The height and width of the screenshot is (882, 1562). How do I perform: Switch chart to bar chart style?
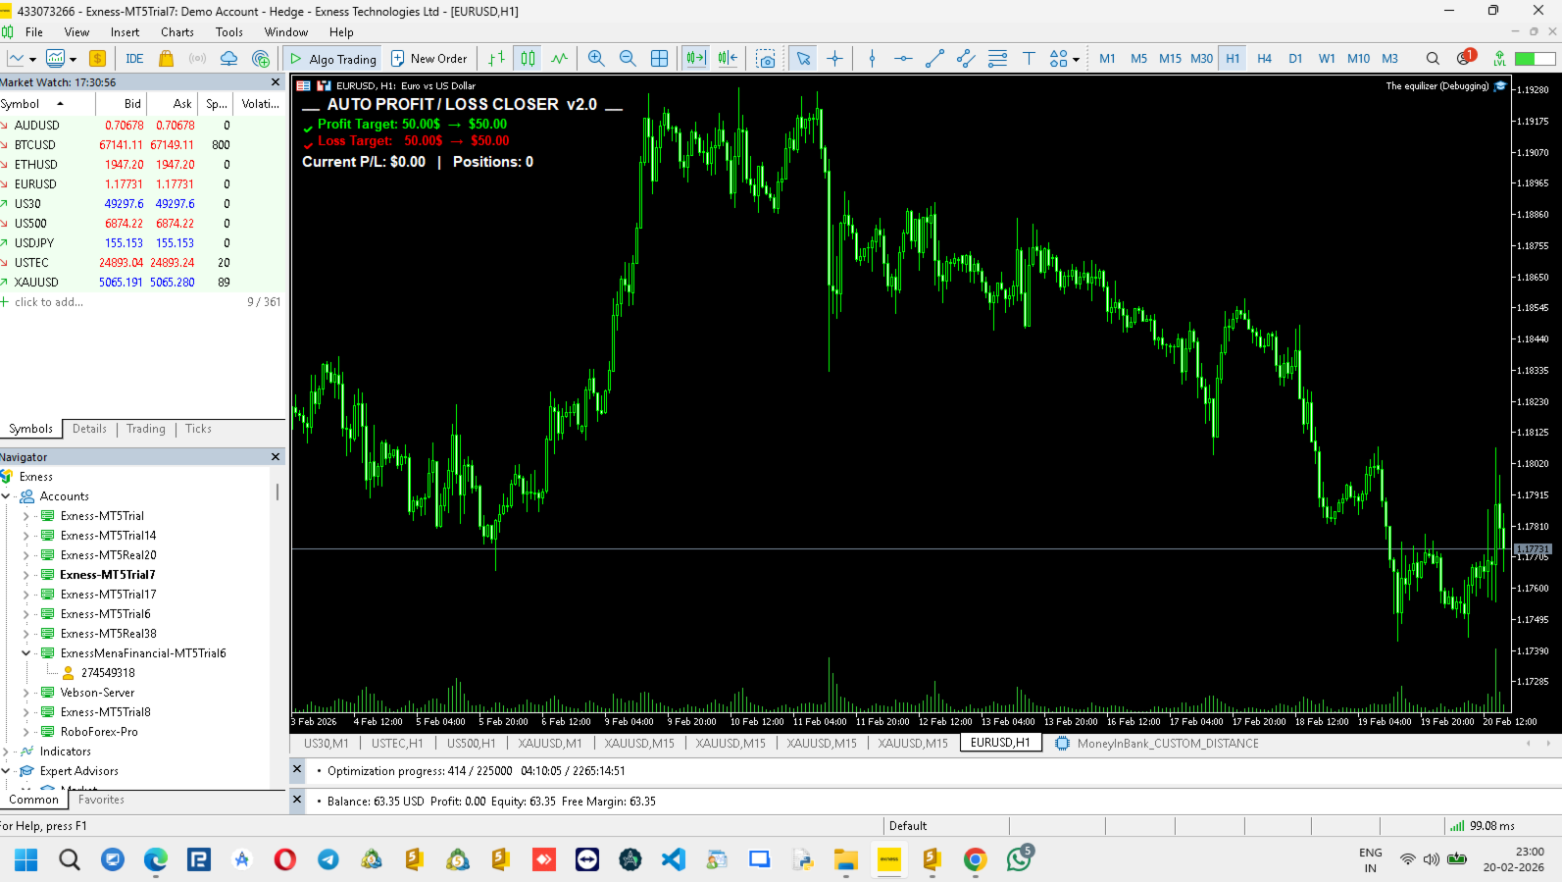(x=497, y=59)
